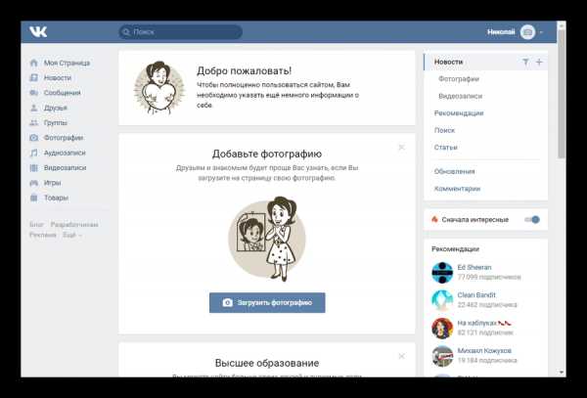Select the Видеозаписи filter in the right panel

[460, 96]
